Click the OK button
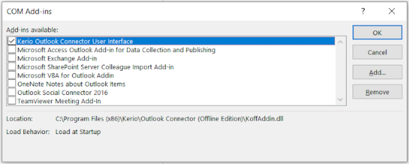 click(377, 33)
